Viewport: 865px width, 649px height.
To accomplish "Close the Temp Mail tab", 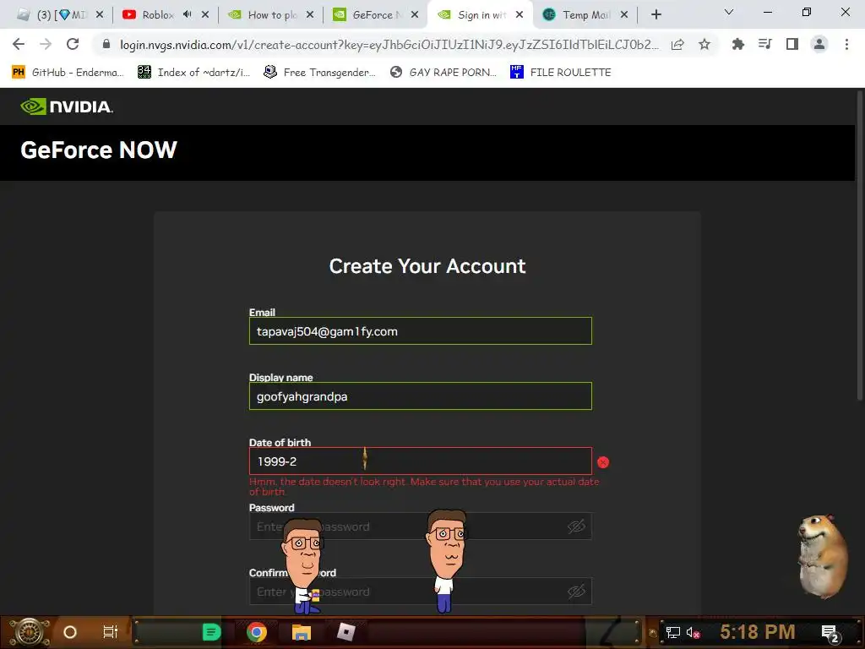I will pos(624,15).
